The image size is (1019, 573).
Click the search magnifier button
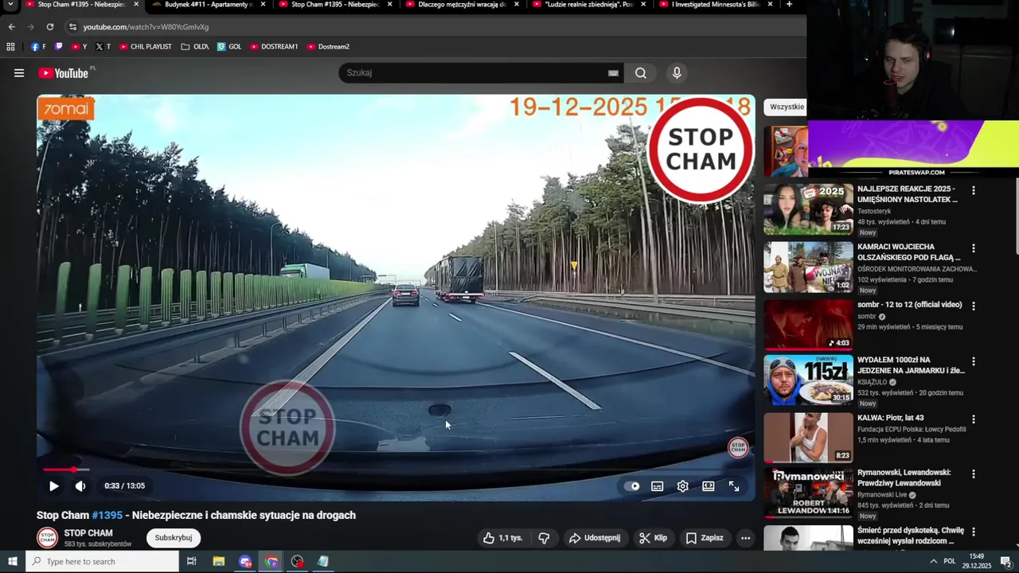coord(641,73)
